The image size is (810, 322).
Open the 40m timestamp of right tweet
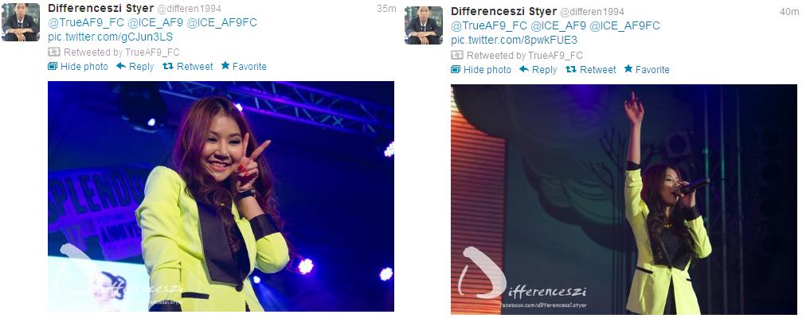tap(789, 12)
